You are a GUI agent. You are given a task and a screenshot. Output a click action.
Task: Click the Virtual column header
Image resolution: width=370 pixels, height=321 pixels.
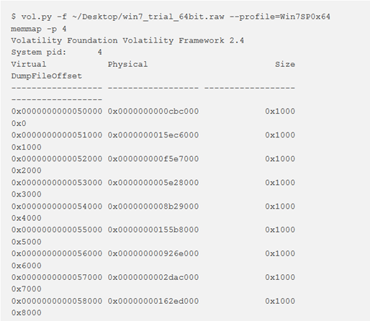(x=29, y=64)
